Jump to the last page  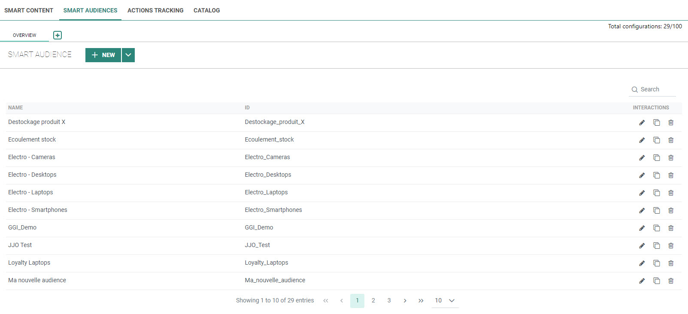421,301
